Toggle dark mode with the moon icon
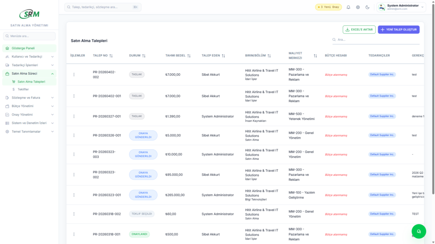 367,7
